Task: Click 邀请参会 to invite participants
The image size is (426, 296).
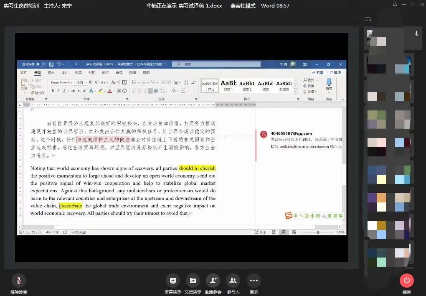Action: click(x=213, y=281)
